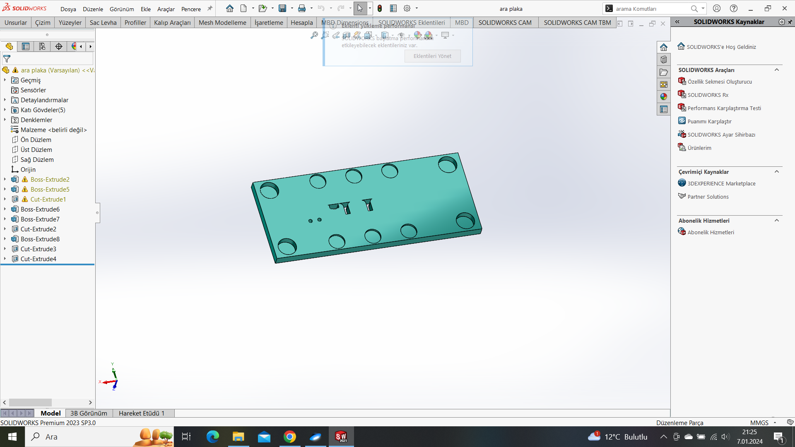
Task: Open the ConfigurationManager tab icon
Action: 42,46
